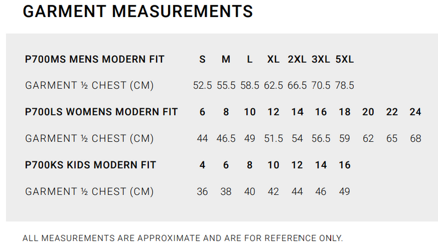This screenshot has height=243, width=438.
Task: Select the 52.5 chest measurement
Action: 203,85
